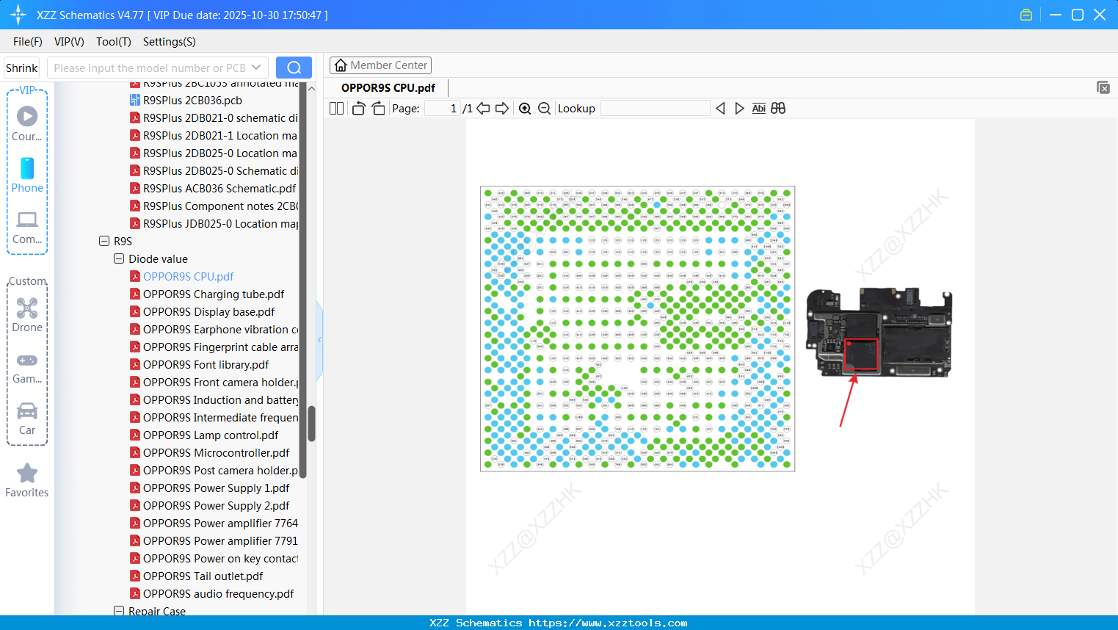This screenshot has height=630, width=1118.
Task: Click the binoculars search icon
Action: click(x=778, y=109)
